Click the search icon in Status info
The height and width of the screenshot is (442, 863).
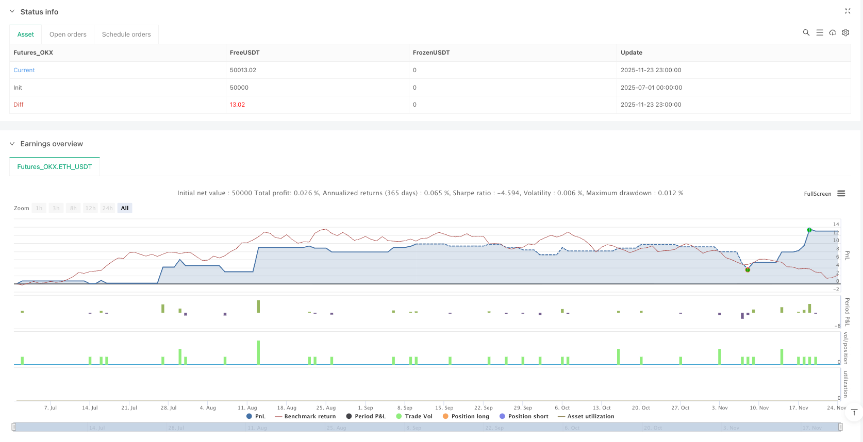point(806,32)
